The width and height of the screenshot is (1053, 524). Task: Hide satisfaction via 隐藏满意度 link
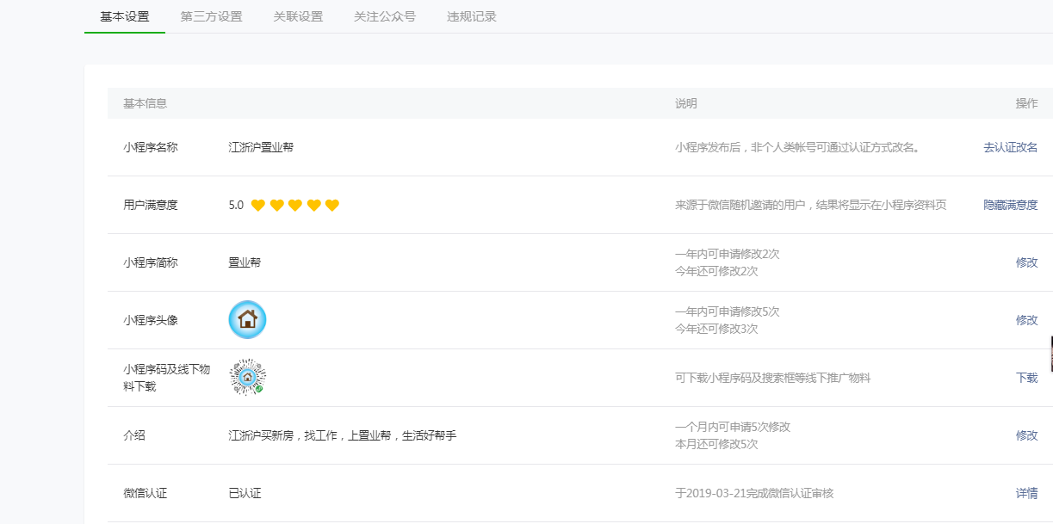tap(1010, 205)
